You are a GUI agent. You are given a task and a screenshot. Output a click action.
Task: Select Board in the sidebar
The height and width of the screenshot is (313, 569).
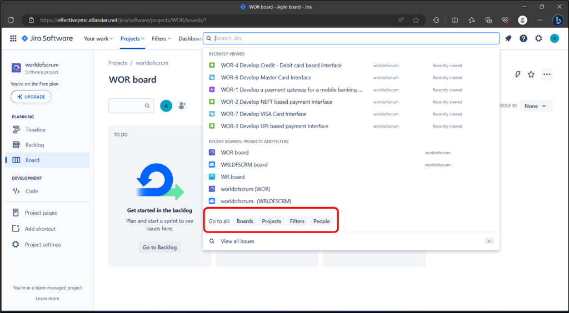[x=47, y=160]
